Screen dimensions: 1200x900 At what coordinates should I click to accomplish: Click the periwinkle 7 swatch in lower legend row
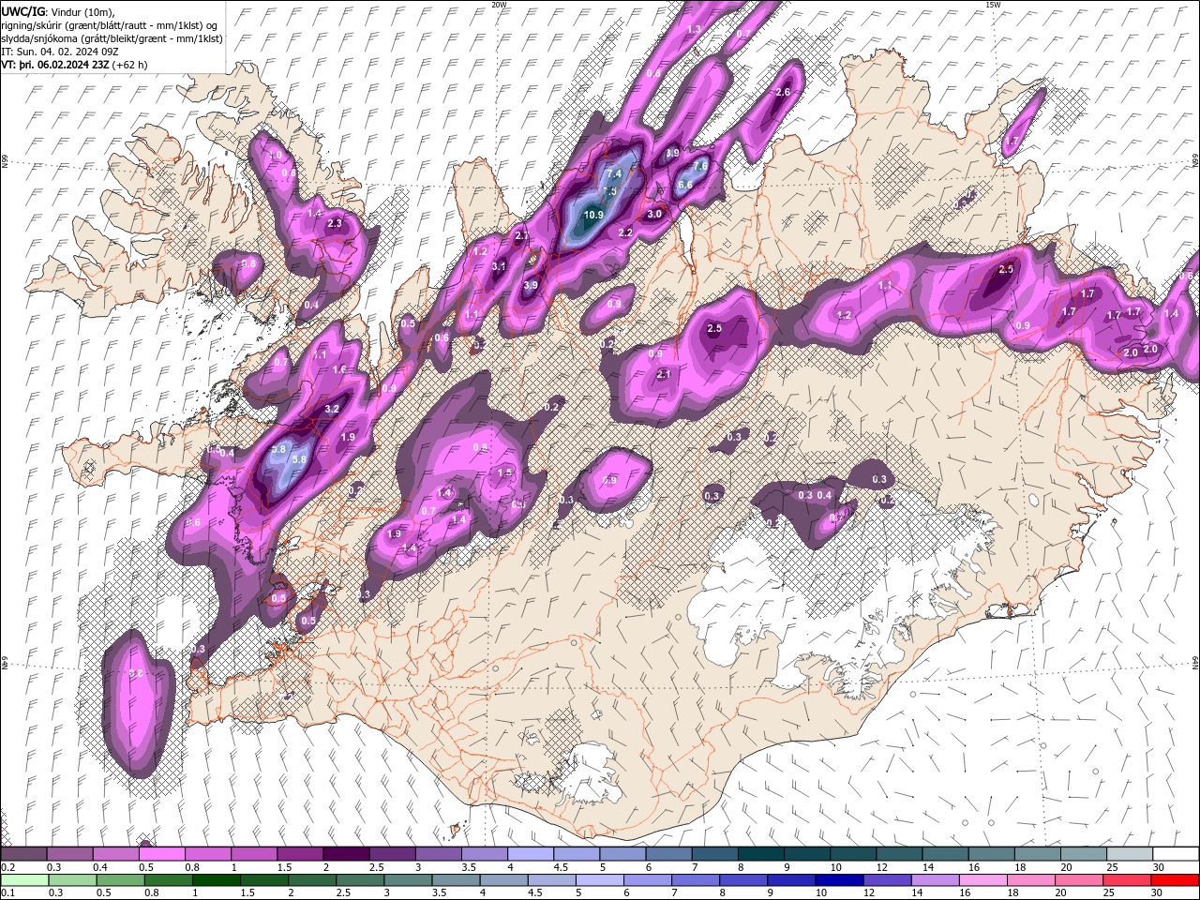(695, 880)
